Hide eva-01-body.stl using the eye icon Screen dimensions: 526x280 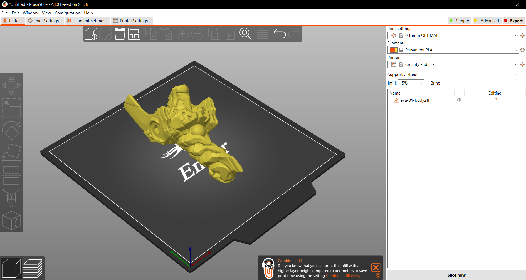tap(459, 100)
